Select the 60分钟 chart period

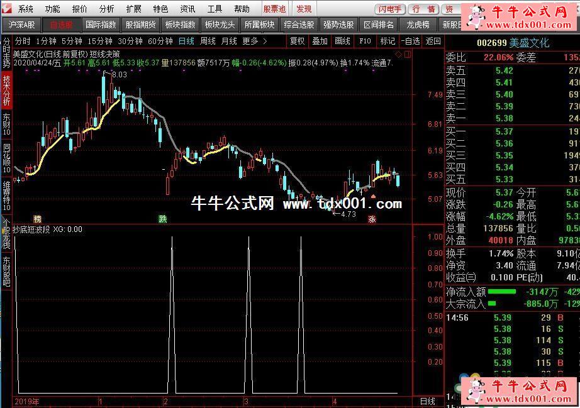[160, 41]
